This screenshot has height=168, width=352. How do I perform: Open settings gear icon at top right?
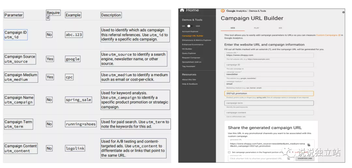pos(343,12)
